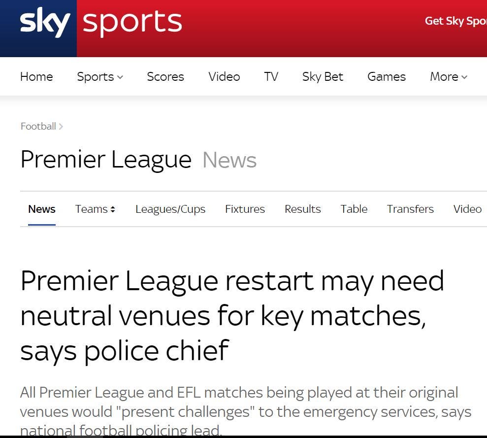This screenshot has height=438, width=487.
Task: Click the Football breadcrumb link
Action: coord(38,127)
